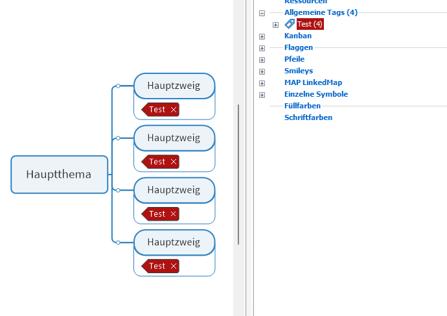Image resolution: width=447 pixels, height=316 pixels.
Task: Open the Füllfarben index entry
Action: pos(302,106)
